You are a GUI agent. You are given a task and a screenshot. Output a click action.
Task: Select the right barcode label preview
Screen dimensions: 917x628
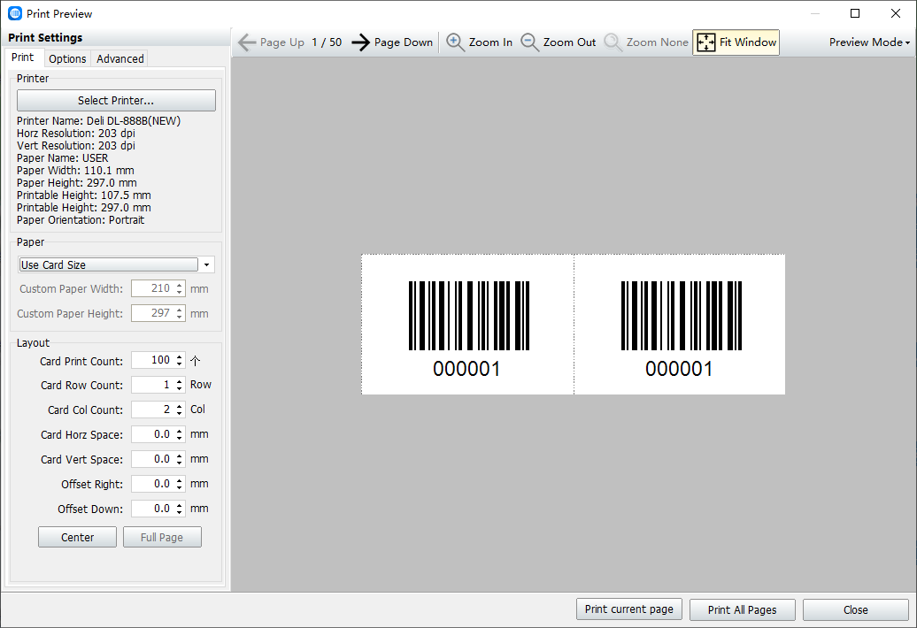click(680, 325)
